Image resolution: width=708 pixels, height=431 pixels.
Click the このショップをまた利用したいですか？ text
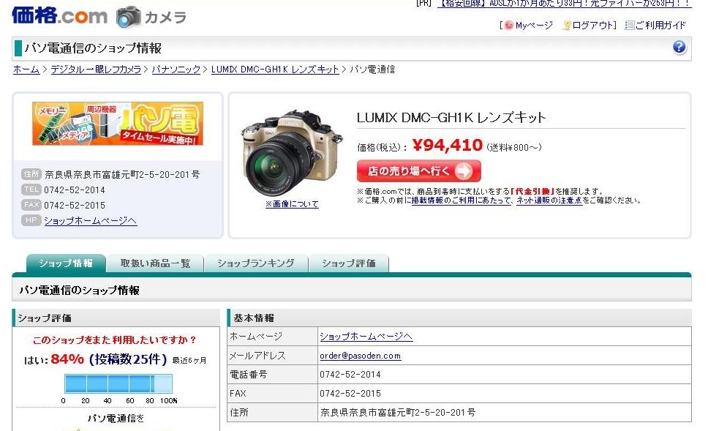(x=115, y=340)
